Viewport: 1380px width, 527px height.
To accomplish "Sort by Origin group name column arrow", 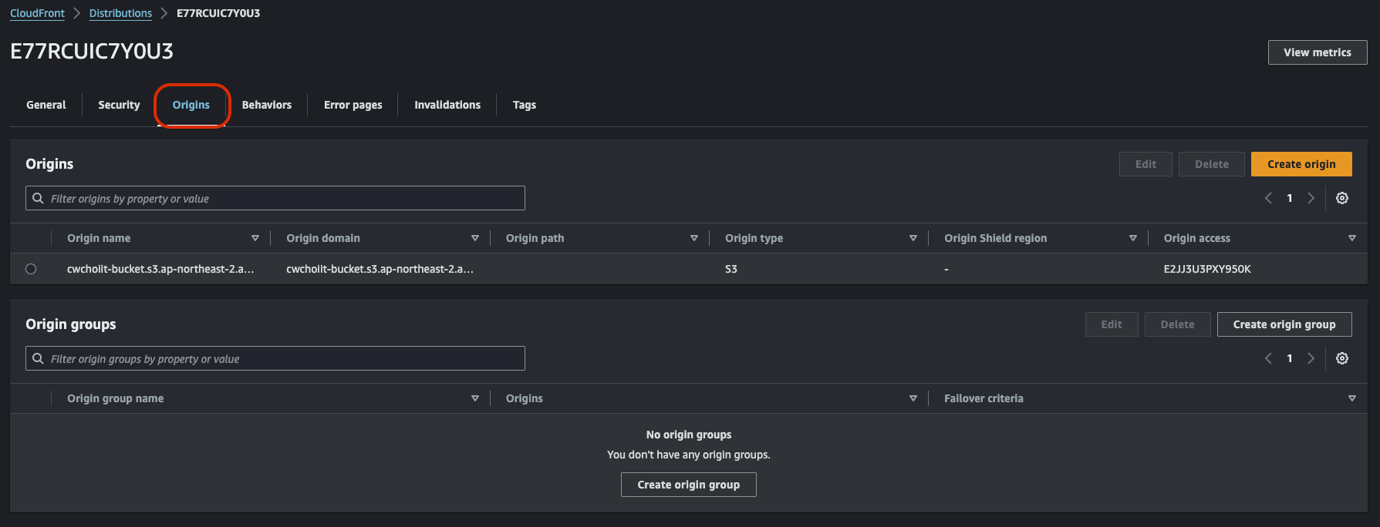I will pyautogui.click(x=475, y=398).
